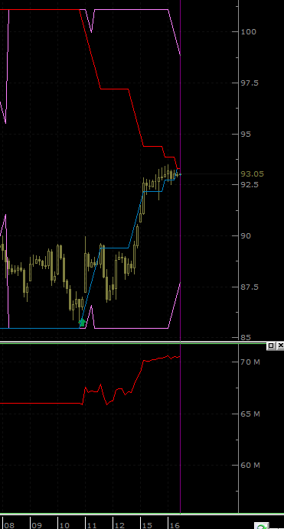Select the 100 price axis label
The image size is (284, 529).
pyautogui.click(x=249, y=31)
